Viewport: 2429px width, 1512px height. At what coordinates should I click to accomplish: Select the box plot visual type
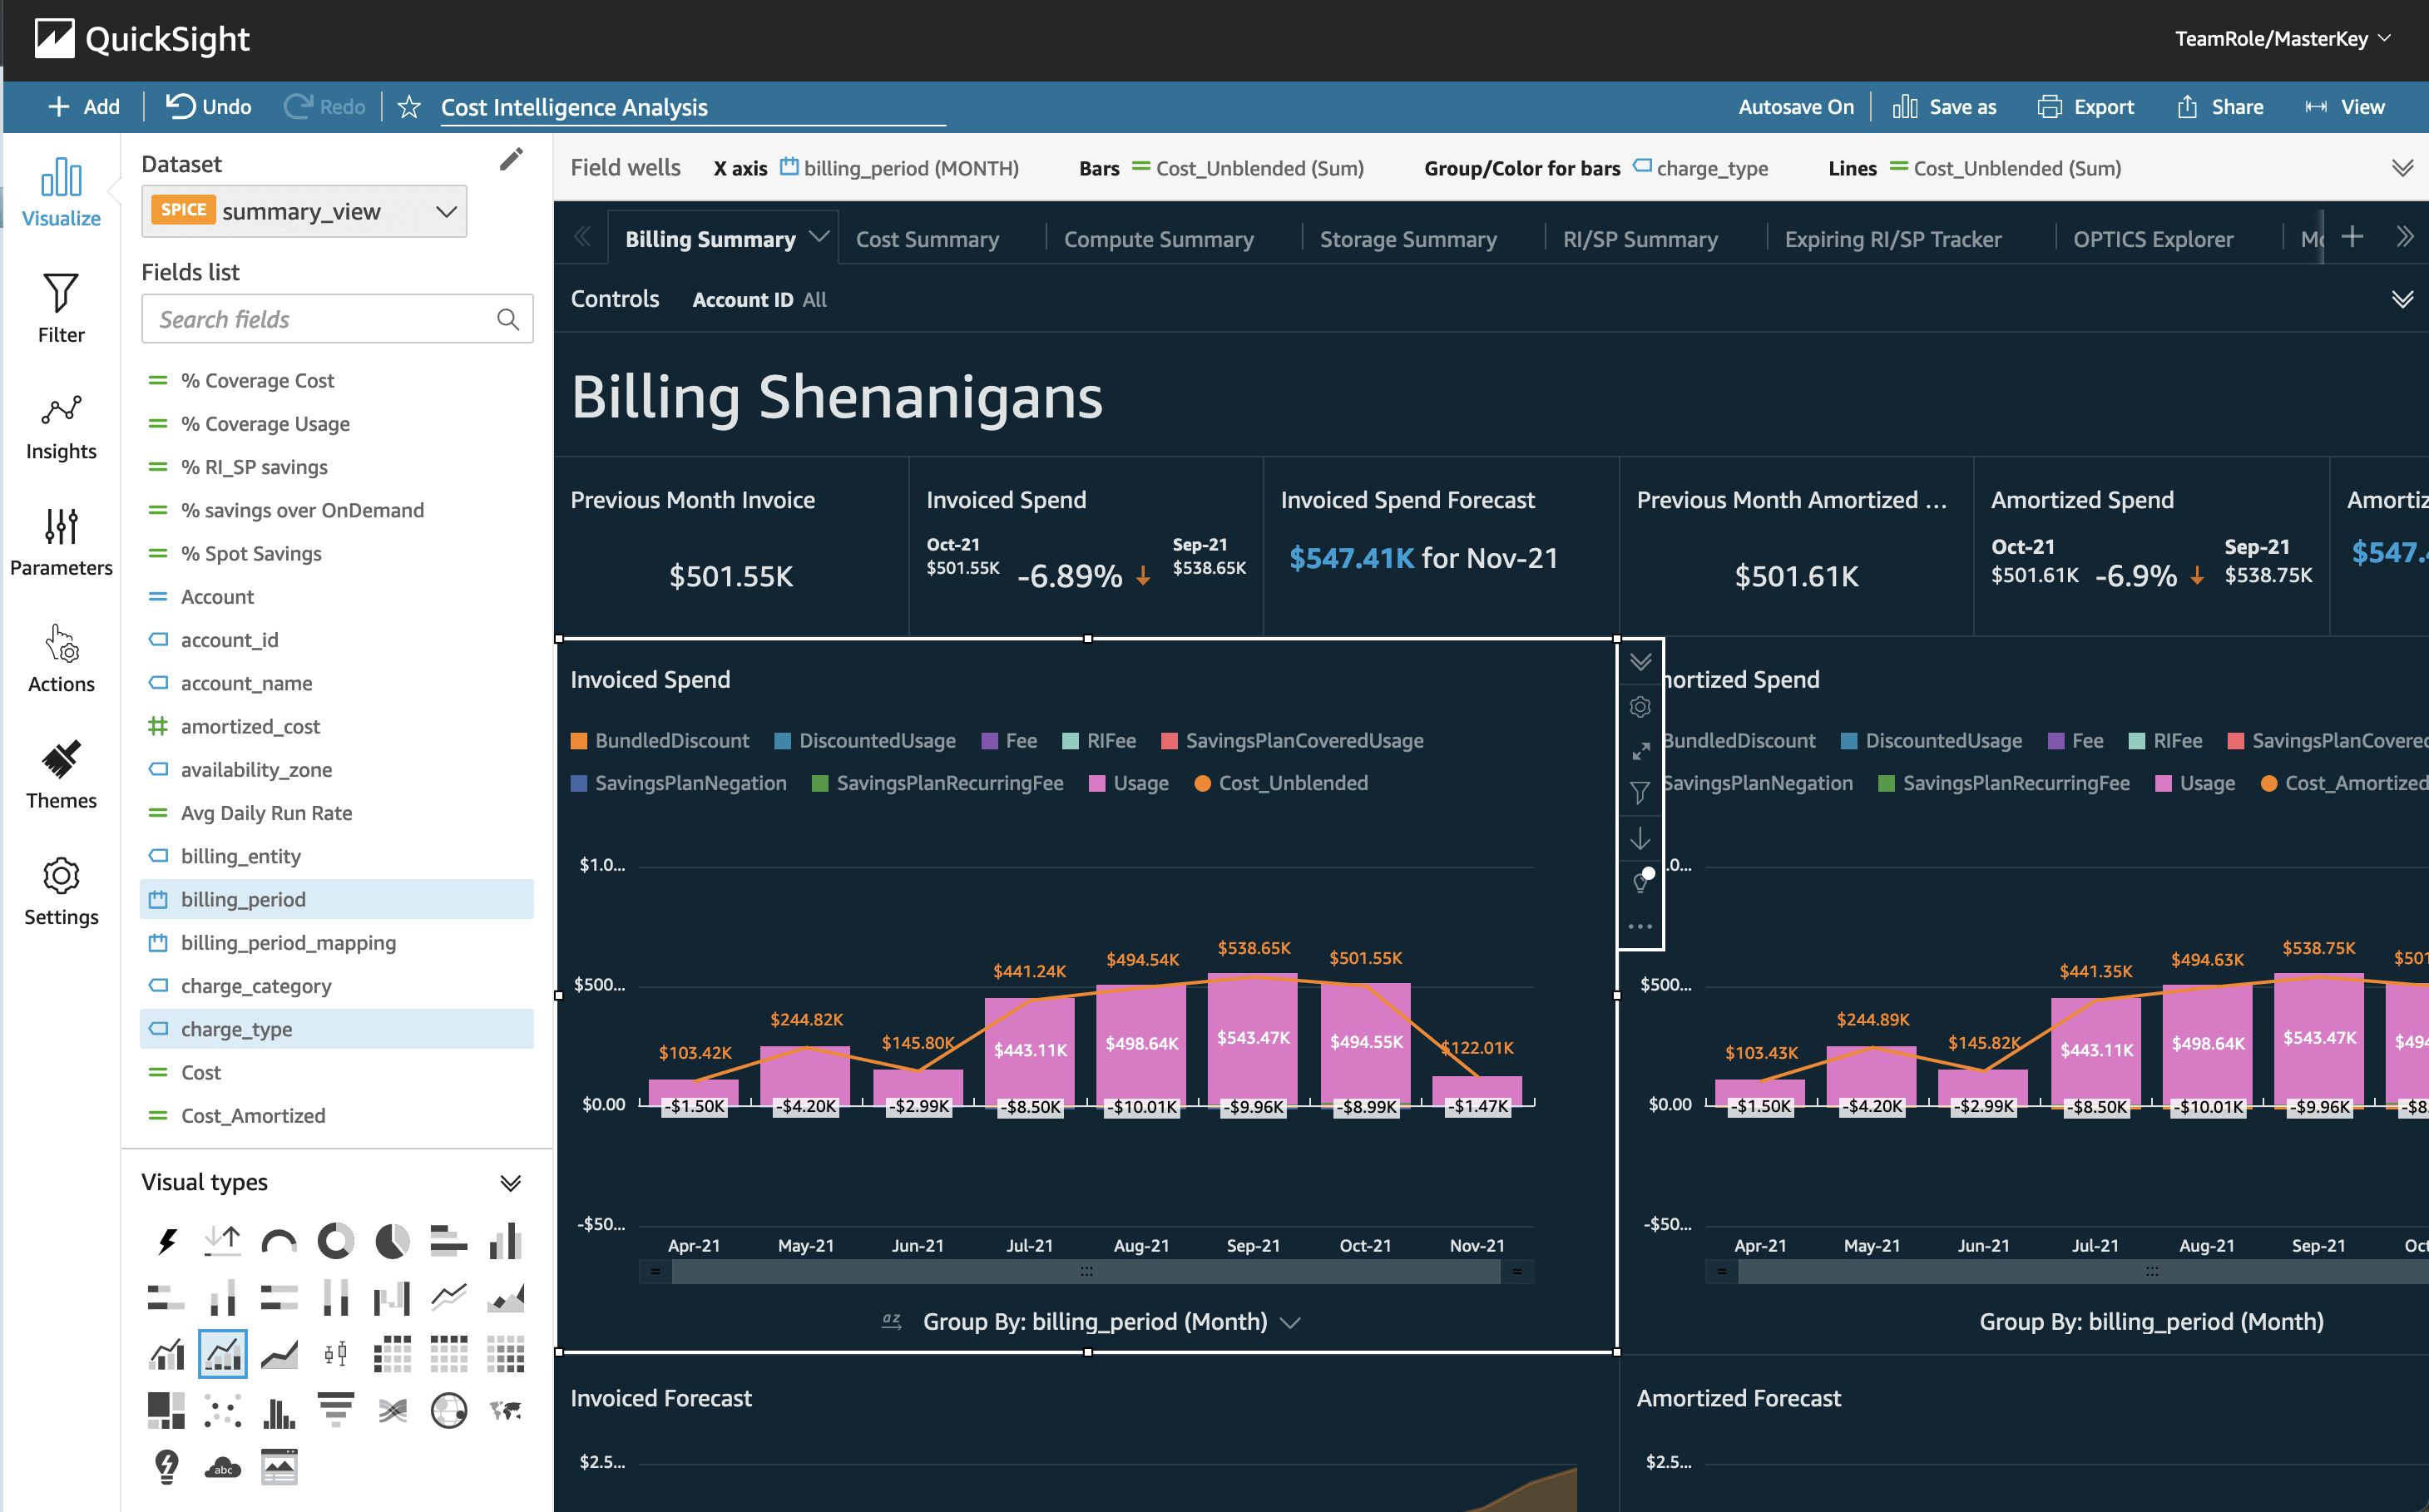(x=336, y=1355)
